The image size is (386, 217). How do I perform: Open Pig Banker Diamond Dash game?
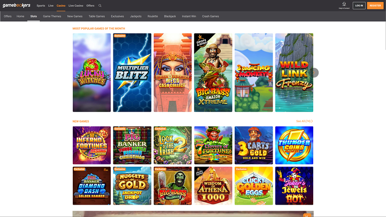tap(92, 186)
